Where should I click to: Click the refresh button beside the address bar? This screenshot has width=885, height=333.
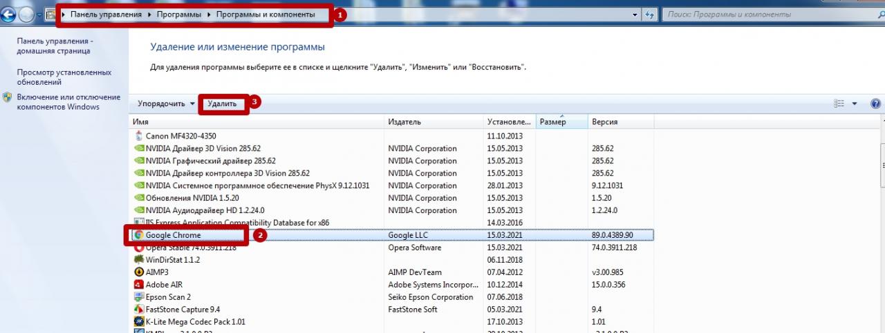tap(650, 14)
